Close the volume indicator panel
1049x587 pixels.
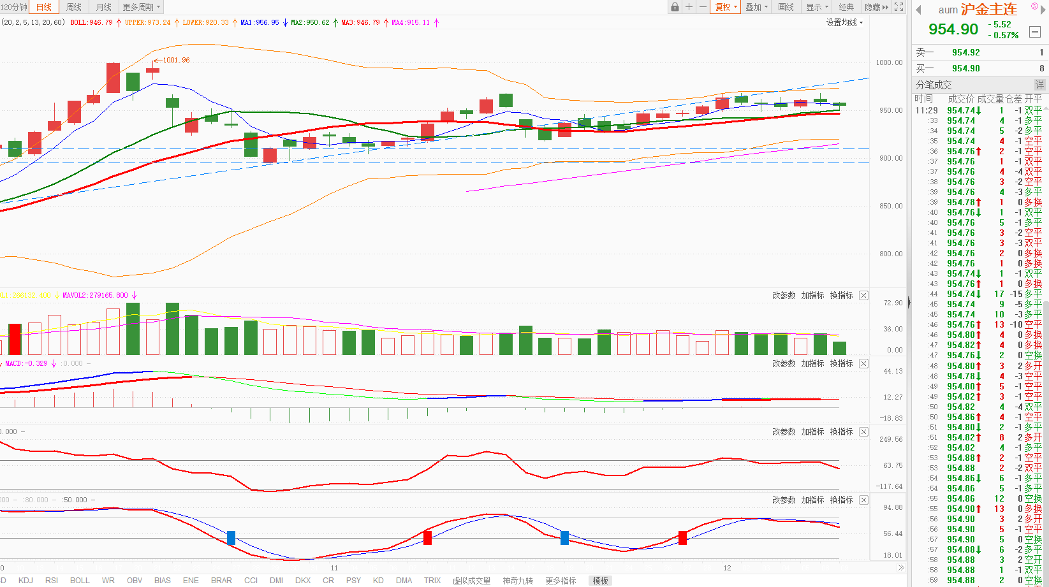(863, 295)
